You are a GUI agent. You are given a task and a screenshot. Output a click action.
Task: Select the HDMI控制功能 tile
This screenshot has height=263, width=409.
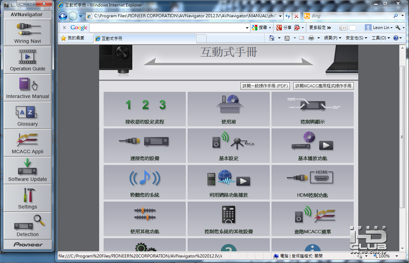tap(313, 182)
